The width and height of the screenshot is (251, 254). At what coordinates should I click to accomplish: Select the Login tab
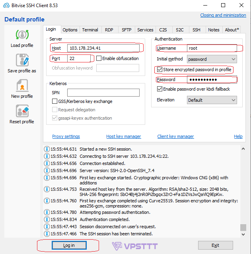[51, 29]
